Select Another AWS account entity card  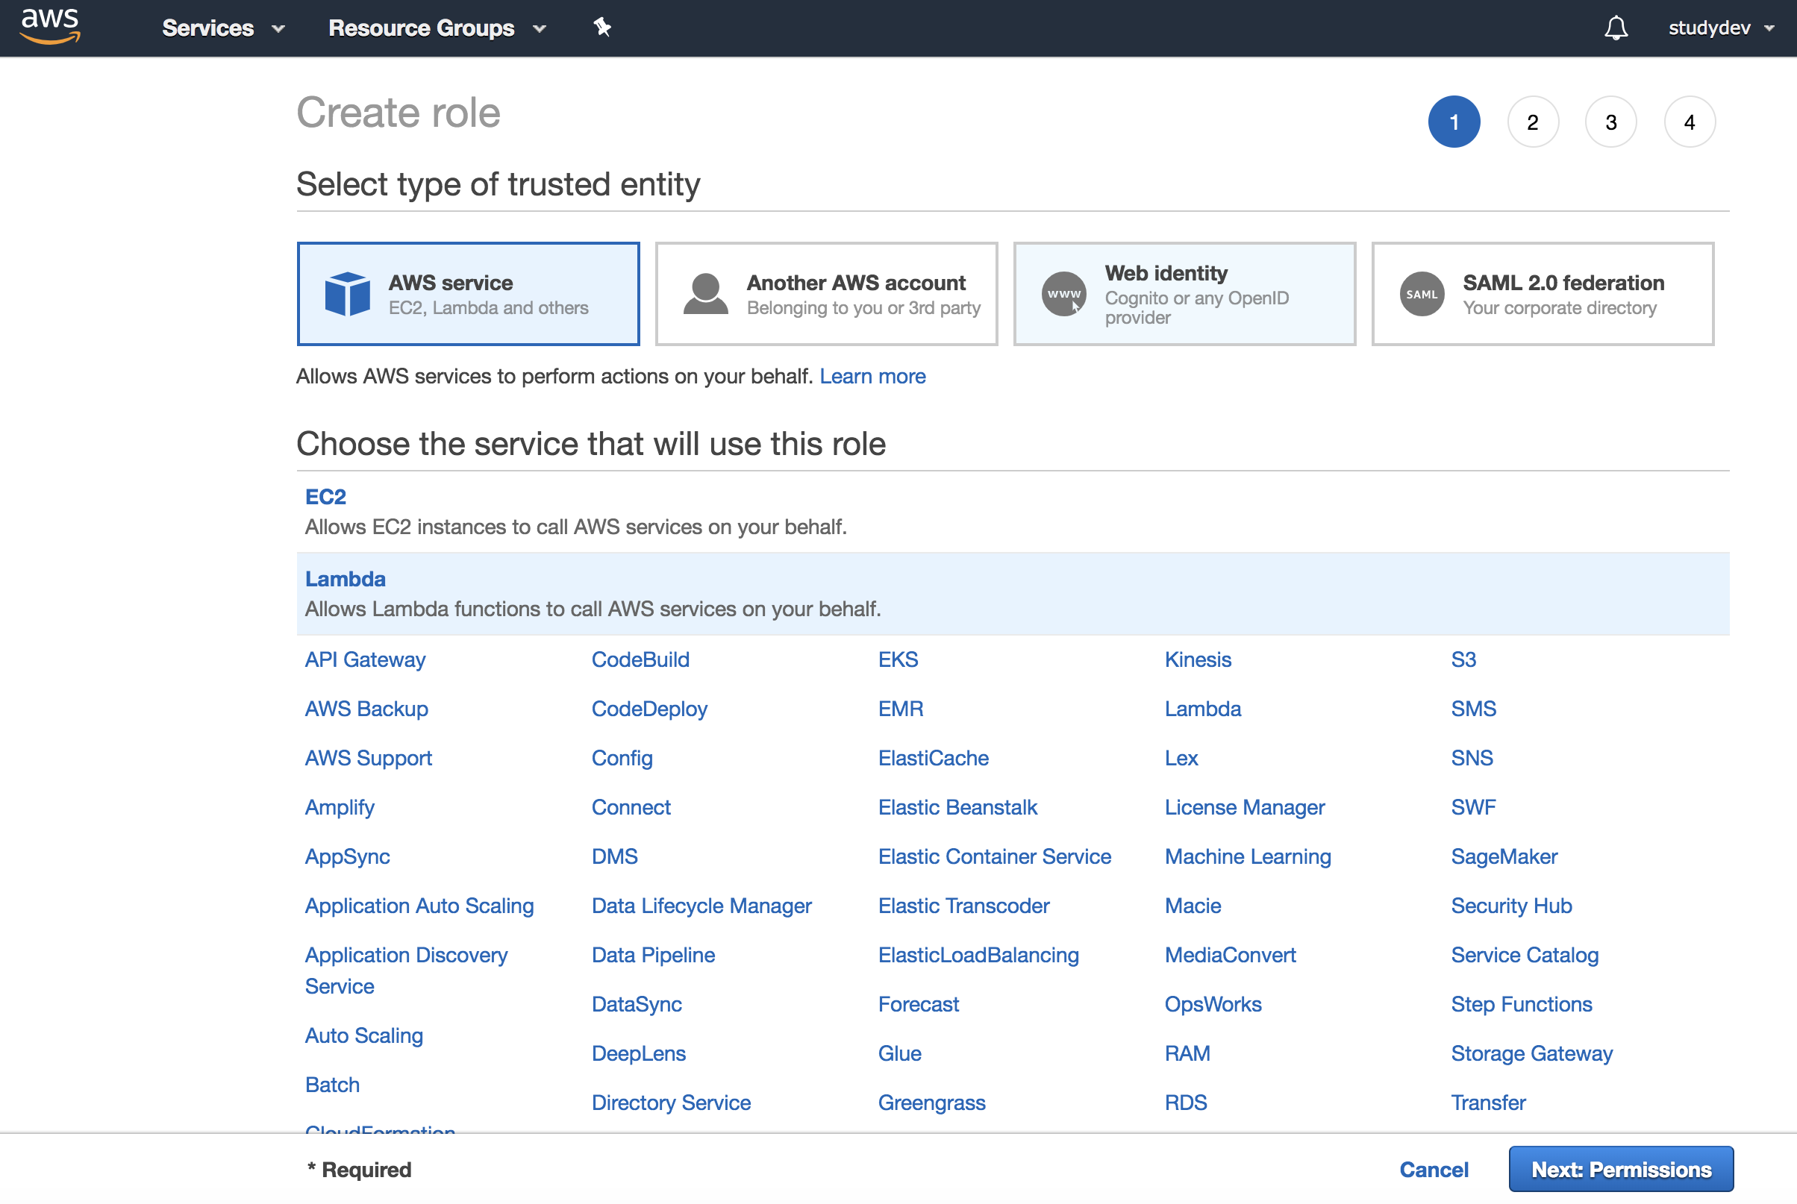[826, 294]
